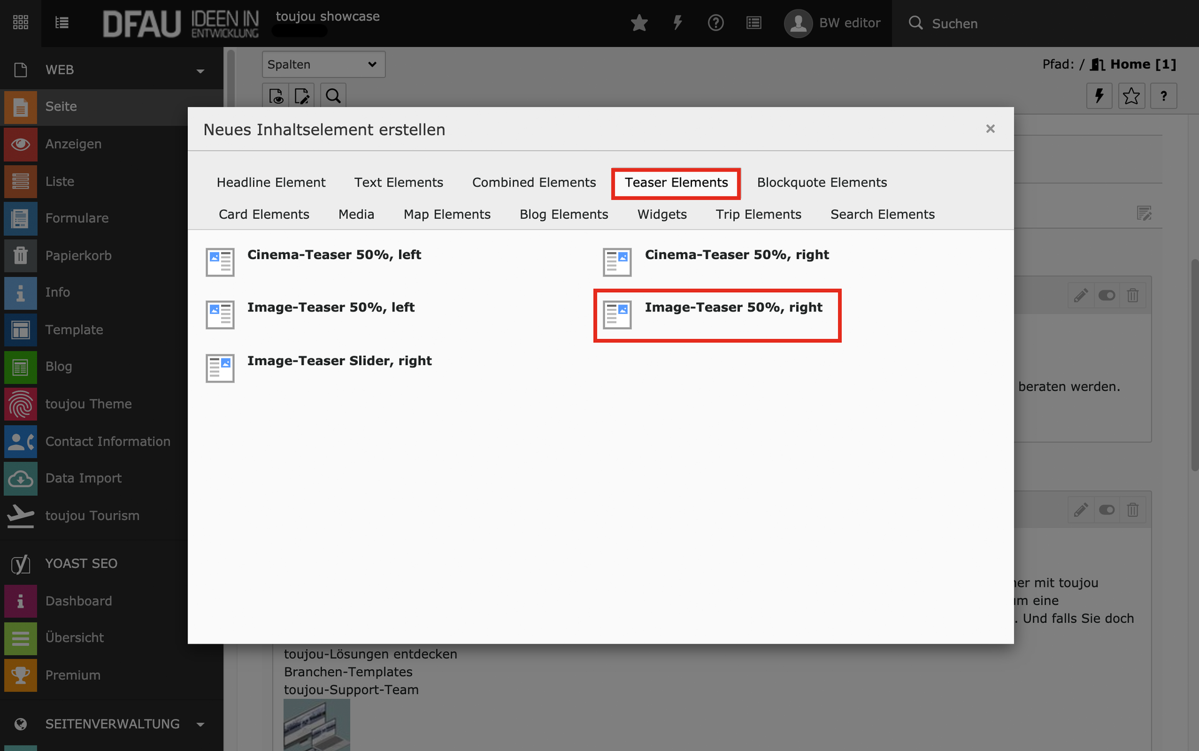The height and width of the screenshot is (751, 1199).
Task: Click the Suchen search field
Action: (954, 24)
